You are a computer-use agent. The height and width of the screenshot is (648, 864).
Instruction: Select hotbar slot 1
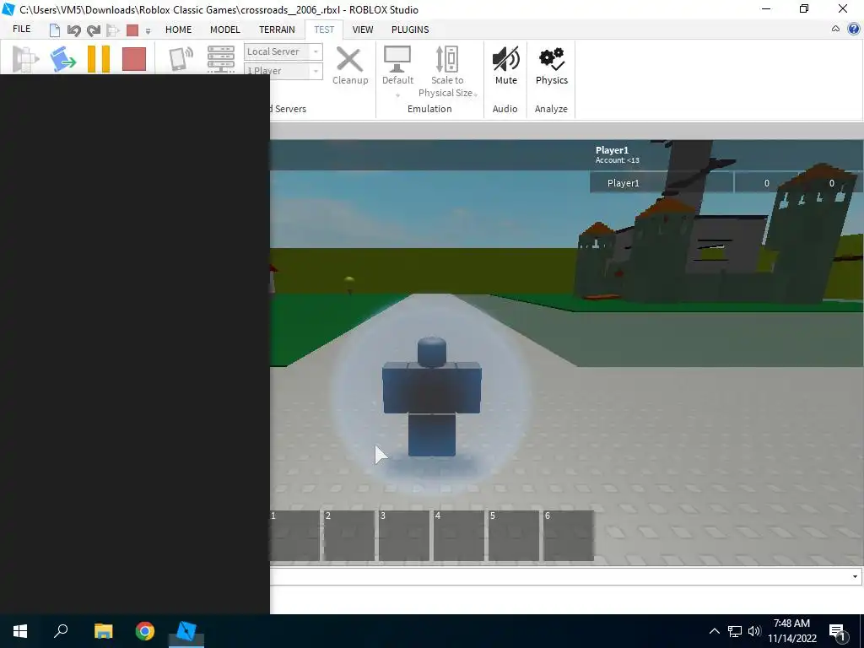[294, 536]
